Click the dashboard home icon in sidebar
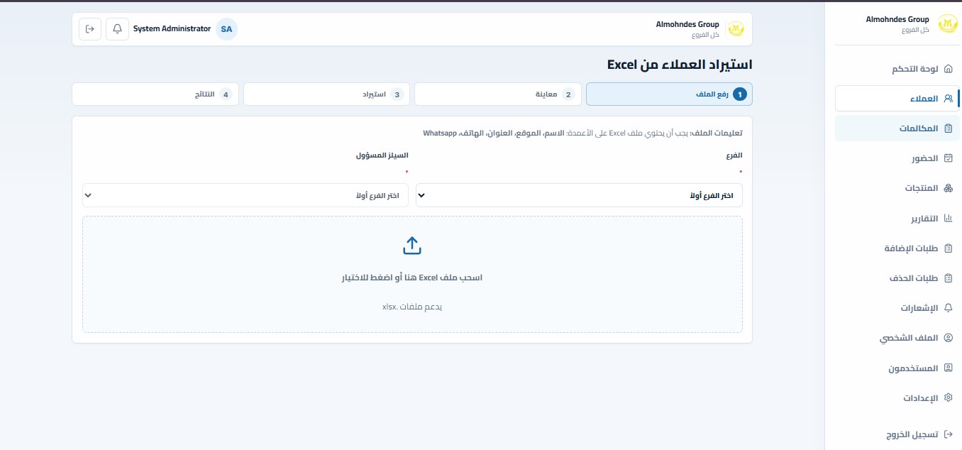 949,70
